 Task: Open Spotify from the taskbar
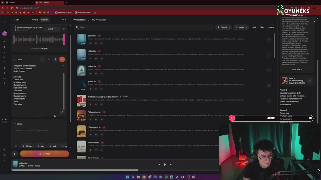(166, 177)
